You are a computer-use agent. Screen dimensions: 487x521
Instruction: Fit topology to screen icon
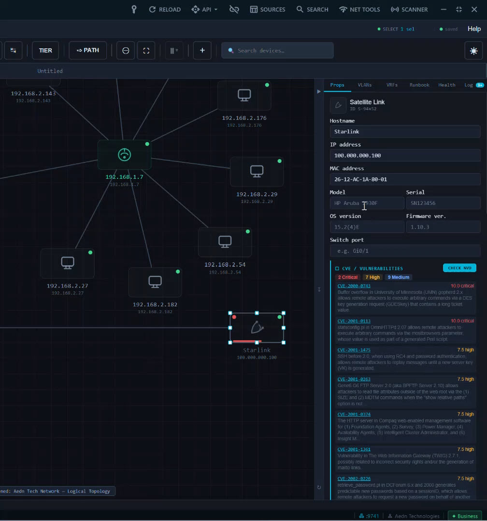tap(146, 50)
